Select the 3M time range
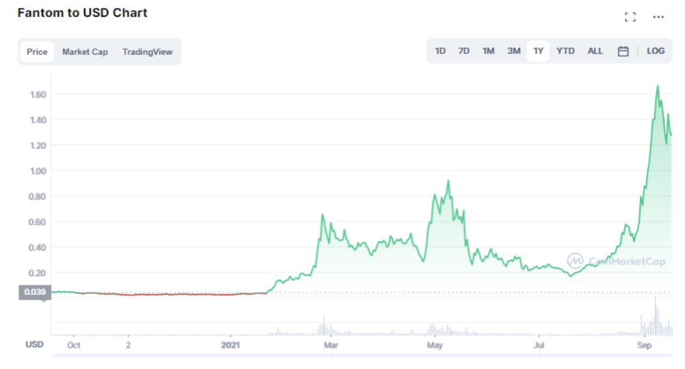This screenshot has height=369, width=685. tap(513, 51)
